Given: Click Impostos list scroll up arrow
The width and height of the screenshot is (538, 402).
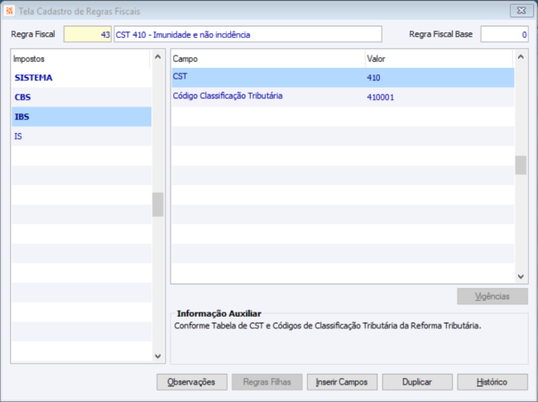Looking at the screenshot, I should [x=158, y=57].
